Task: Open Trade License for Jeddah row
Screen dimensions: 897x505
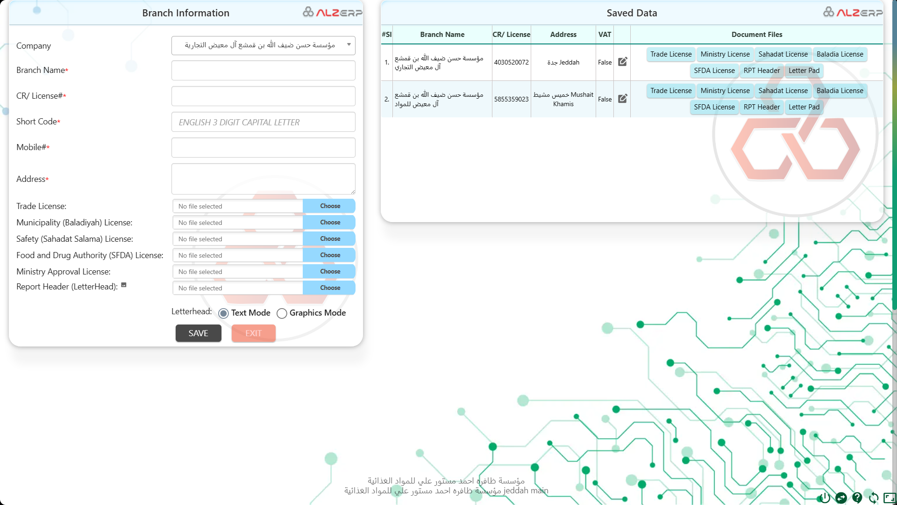Action: (x=671, y=54)
